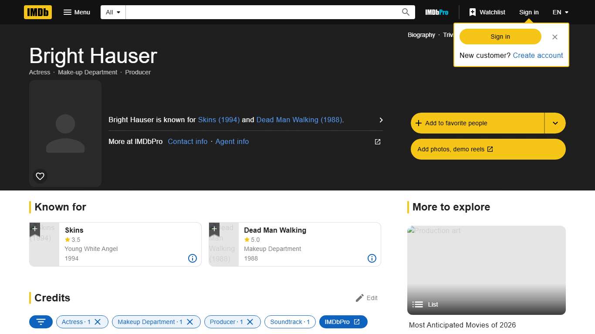Go to the Biography section
Screen dimensions: 595x334
(421, 35)
